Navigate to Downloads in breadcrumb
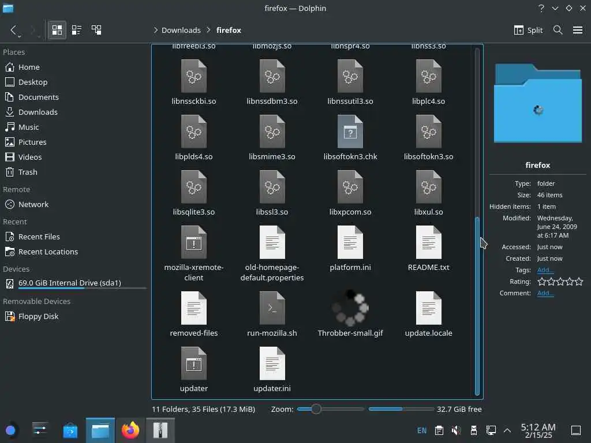 [181, 30]
